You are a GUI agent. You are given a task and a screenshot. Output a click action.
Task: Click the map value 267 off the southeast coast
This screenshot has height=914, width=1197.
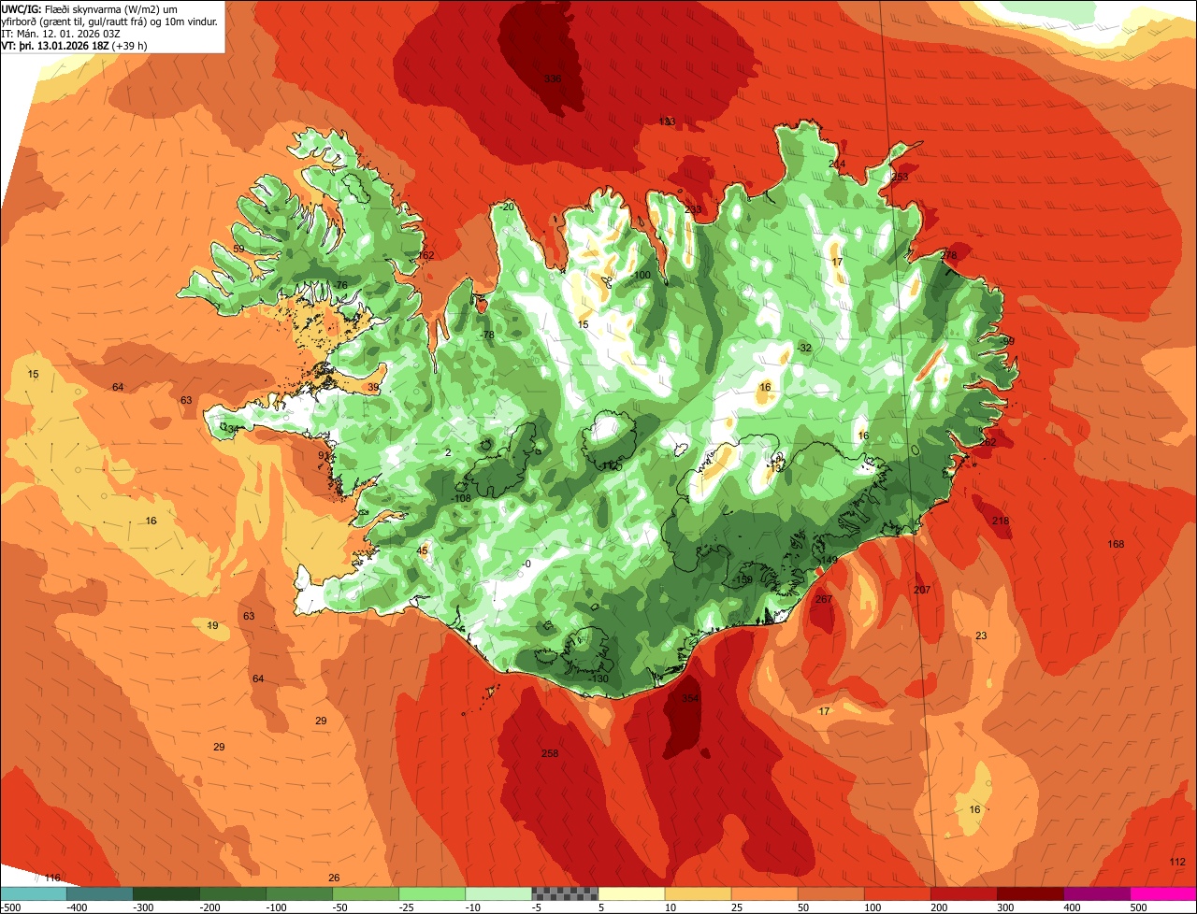[824, 600]
